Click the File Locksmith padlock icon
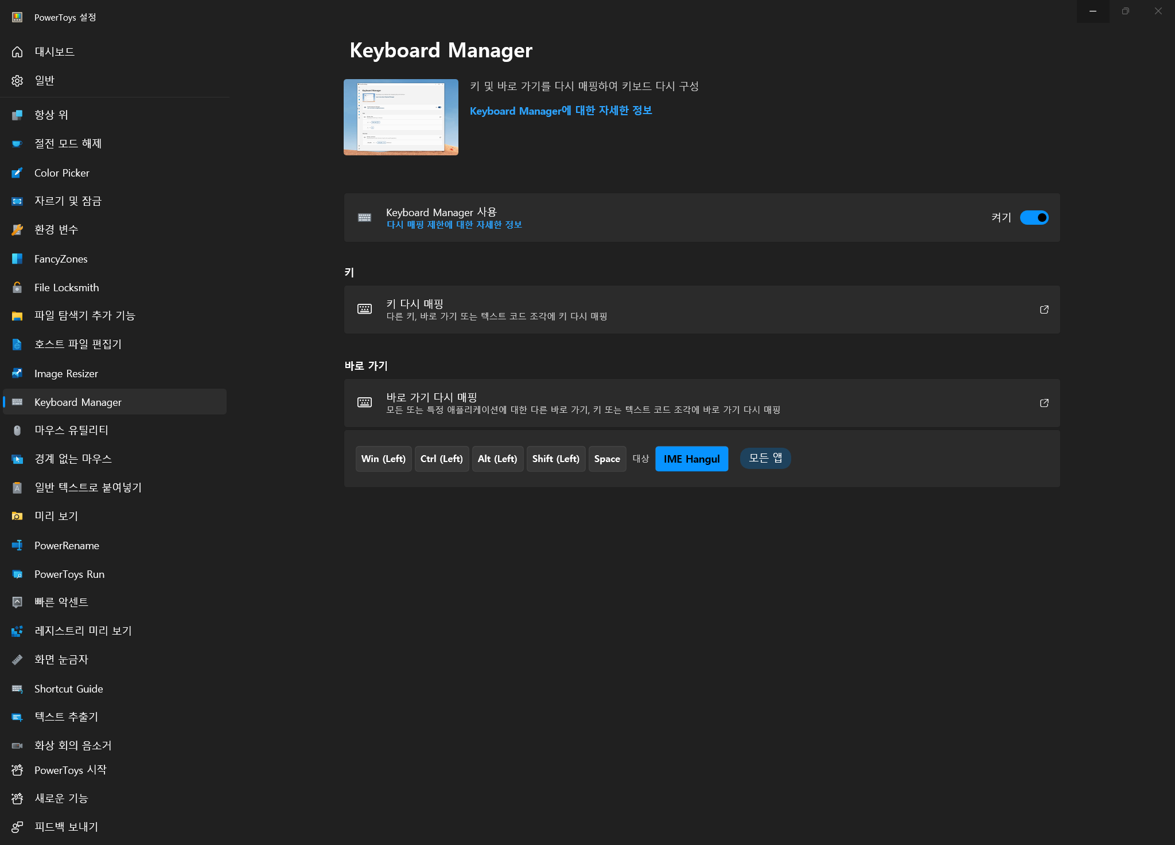Viewport: 1175px width, 845px height. click(17, 287)
